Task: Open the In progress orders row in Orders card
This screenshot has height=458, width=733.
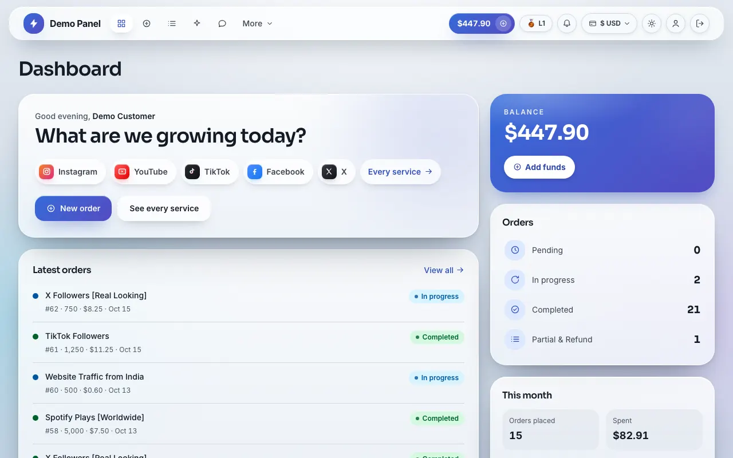Action: pyautogui.click(x=602, y=280)
